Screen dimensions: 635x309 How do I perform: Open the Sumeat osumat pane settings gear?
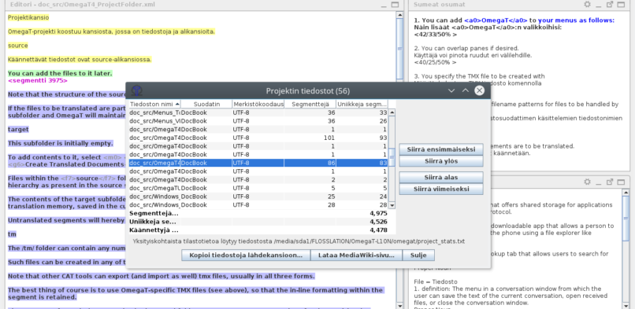[587, 5]
